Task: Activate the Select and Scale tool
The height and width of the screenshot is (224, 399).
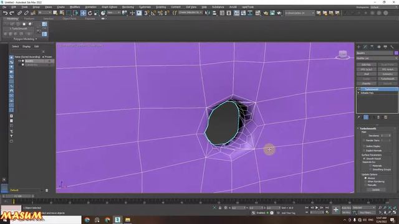Action: click(97, 13)
